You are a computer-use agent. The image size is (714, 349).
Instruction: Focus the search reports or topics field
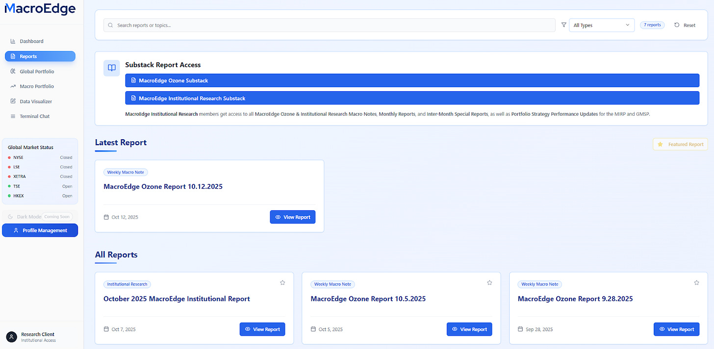[329, 25]
